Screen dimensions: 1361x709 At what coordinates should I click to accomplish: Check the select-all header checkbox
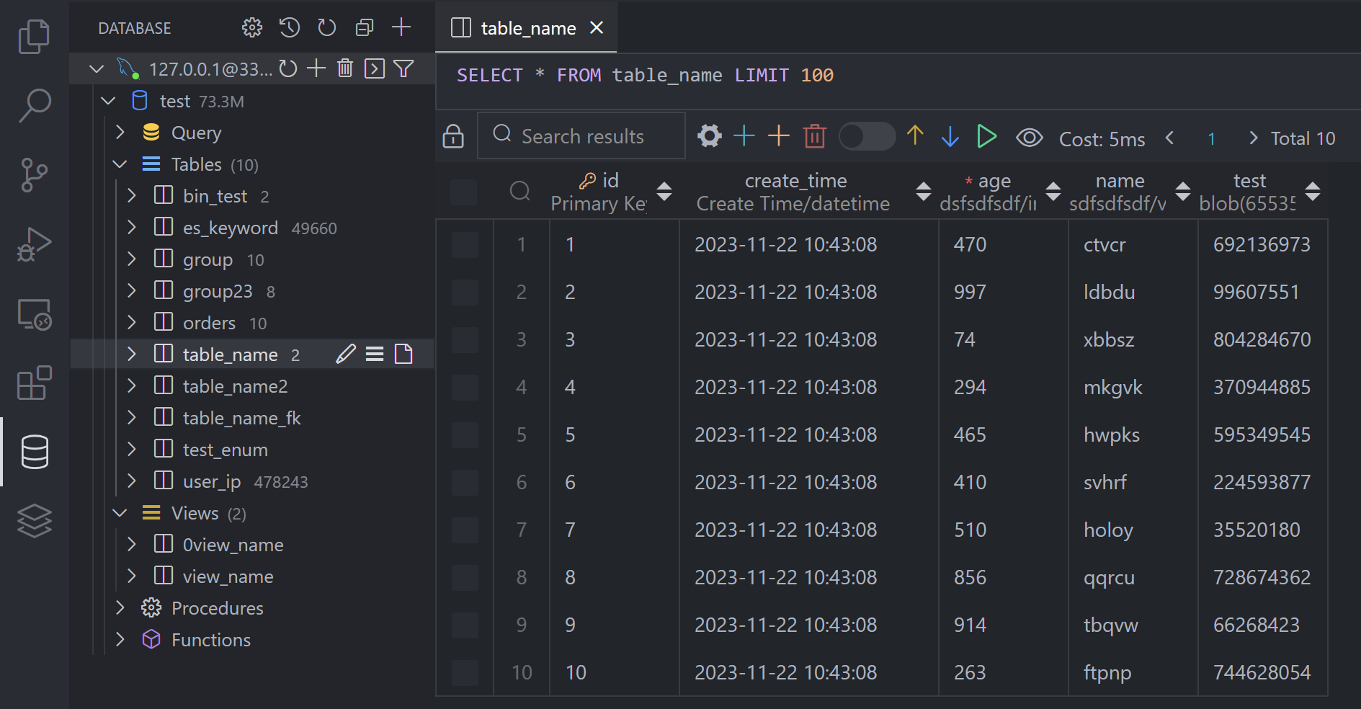pos(463,192)
